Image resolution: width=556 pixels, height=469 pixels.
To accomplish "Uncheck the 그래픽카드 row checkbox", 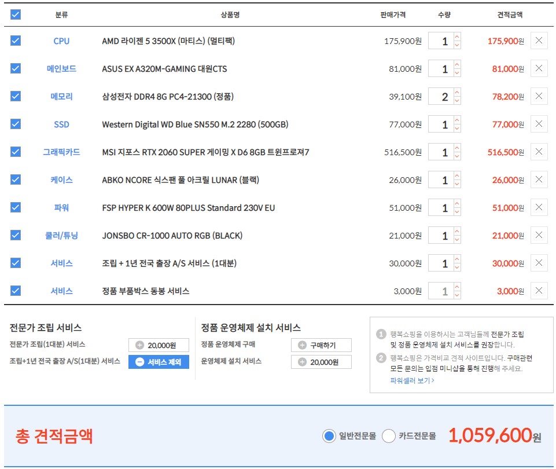I will (16, 152).
